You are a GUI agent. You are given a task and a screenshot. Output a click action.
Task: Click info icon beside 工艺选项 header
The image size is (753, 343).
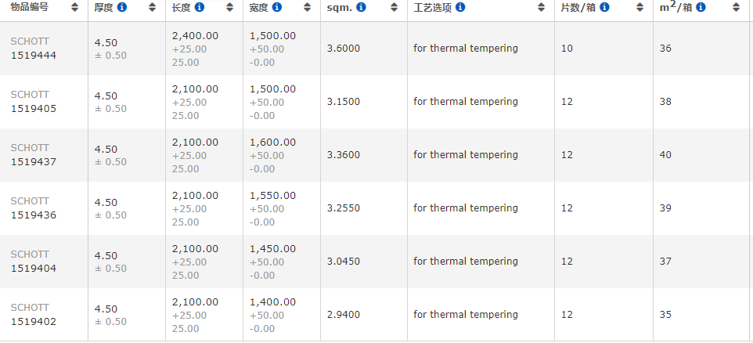point(460,7)
